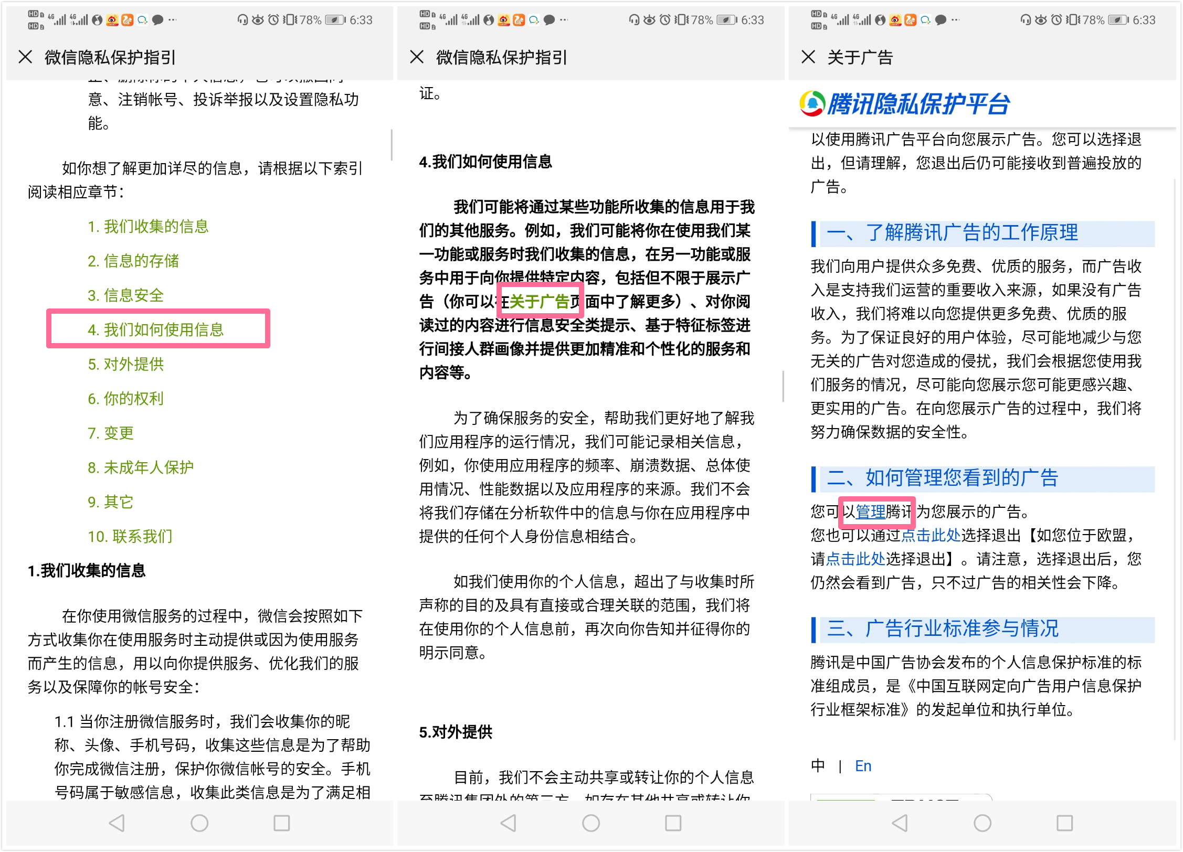The height and width of the screenshot is (852, 1183).
Task: Select the 中 language option
Action: pos(817,765)
